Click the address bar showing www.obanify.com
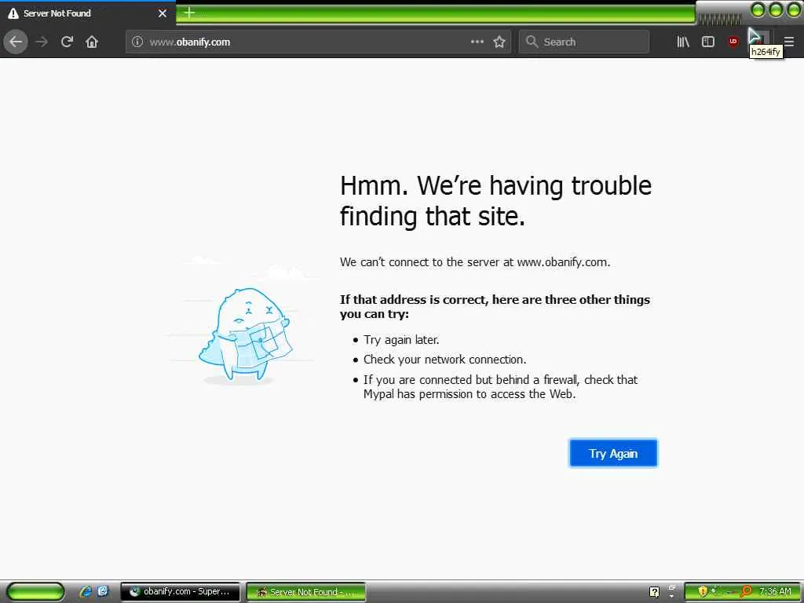 [x=318, y=42]
